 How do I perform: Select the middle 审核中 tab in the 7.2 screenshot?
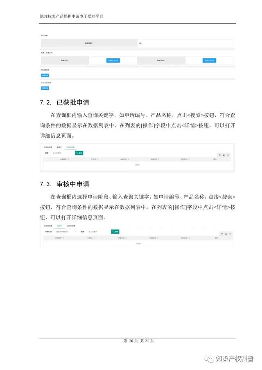(59, 147)
